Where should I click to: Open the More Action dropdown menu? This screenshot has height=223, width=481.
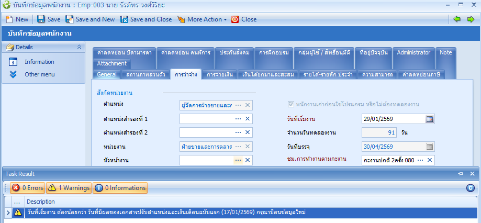(x=202, y=19)
